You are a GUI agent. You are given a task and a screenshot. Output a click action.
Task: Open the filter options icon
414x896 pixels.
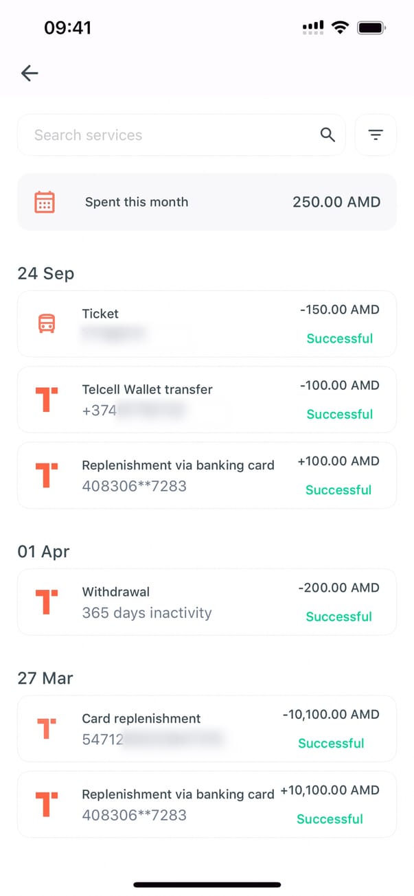(x=376, y=135)
